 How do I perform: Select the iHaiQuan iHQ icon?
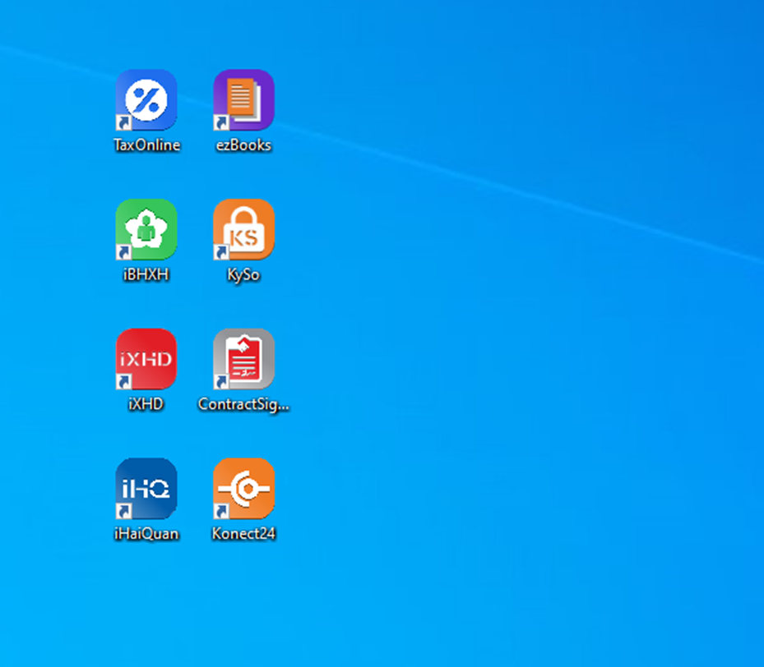(146, 488)
